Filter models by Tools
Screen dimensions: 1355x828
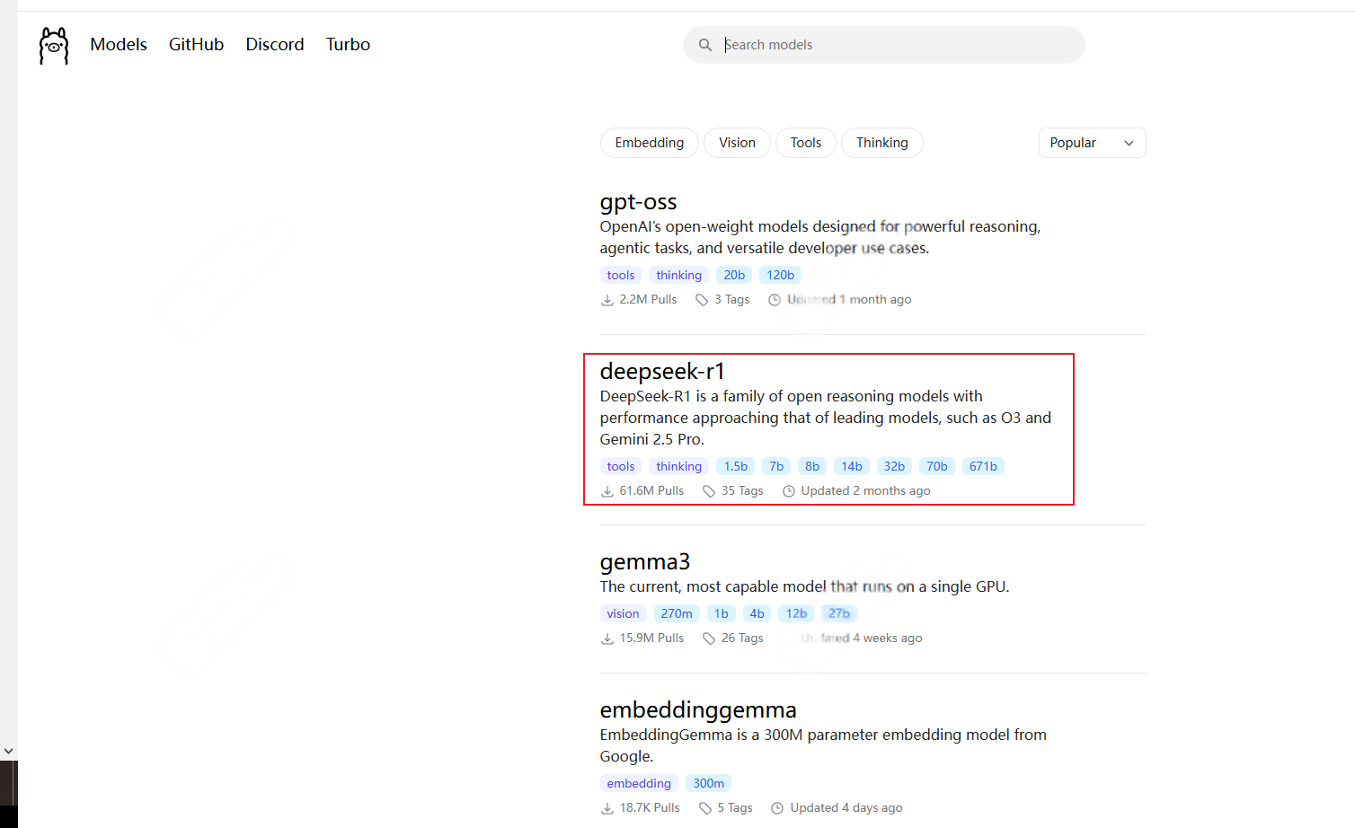coord(806,143)
